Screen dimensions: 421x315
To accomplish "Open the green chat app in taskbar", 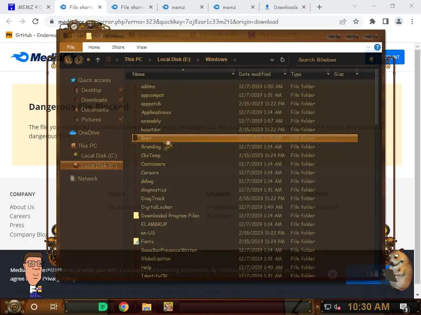I will click(x=103, y=307).
